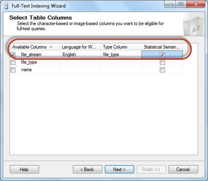Minimize the wizard window
The width and height of the screenshot is (208, 181).
coord(170,4)
